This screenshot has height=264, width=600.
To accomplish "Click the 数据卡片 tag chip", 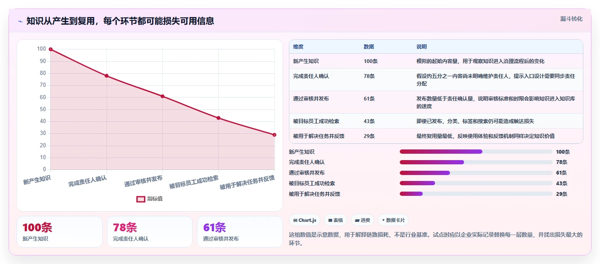I will [393, 220].
